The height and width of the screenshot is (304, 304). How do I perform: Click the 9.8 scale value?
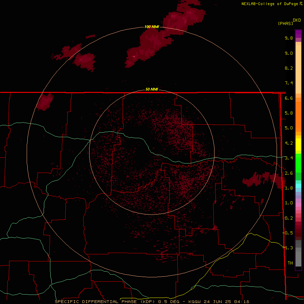289,38
